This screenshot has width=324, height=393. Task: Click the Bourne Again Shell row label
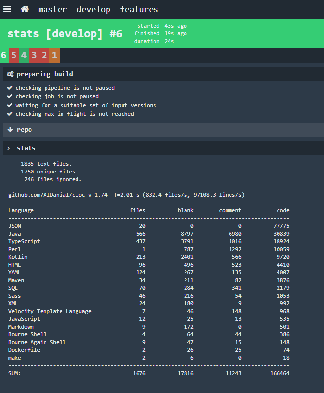pos(37,343)
